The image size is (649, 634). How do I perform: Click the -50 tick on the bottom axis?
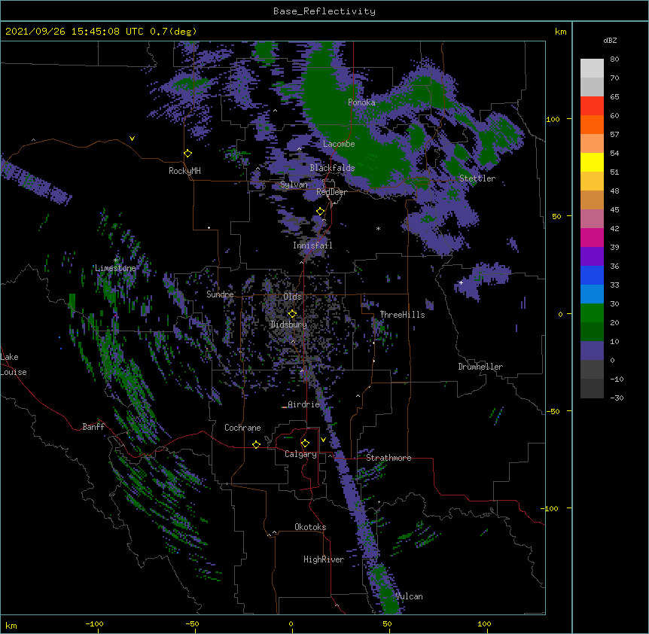[x=192, y=623]
